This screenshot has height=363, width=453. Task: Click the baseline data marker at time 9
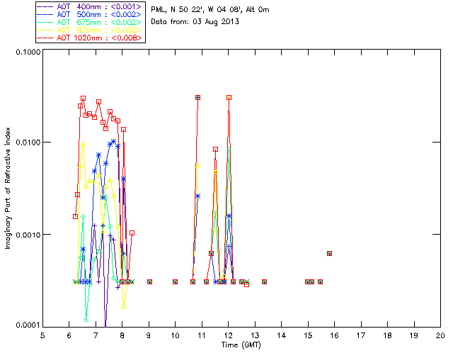point(149,281)
